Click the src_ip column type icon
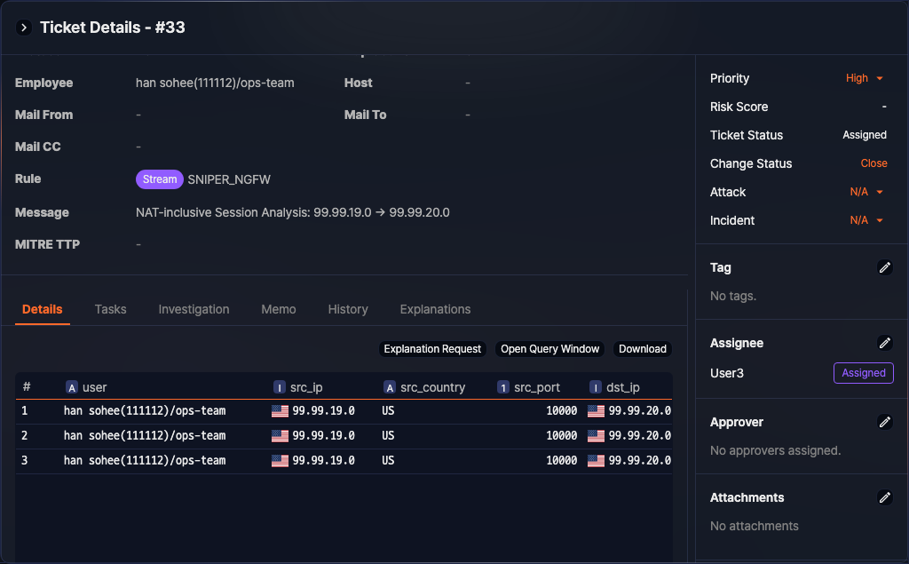This screenshot has height=564, width=909. 280,387
